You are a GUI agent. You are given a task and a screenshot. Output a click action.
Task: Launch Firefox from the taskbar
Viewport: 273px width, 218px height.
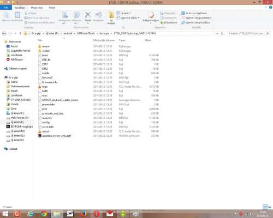pos(84,214)
